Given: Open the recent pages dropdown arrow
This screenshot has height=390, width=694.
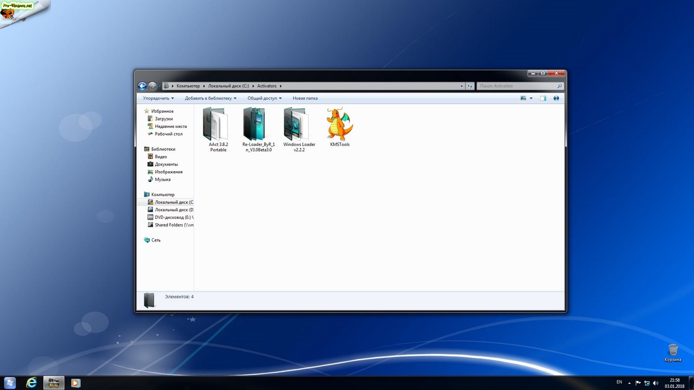Looking at the screenshot, I should point(160,86).
